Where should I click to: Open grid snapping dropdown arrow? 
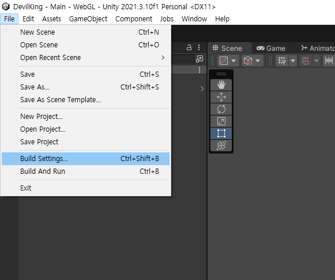pos(317,61)
